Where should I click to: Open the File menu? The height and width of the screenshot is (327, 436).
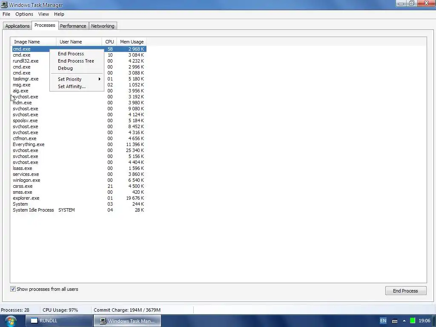(x=6, y=14)
